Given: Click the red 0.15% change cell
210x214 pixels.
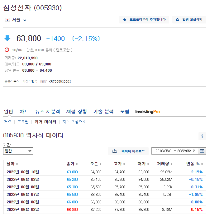Looking at the screenshot, I should pos(197,210).
